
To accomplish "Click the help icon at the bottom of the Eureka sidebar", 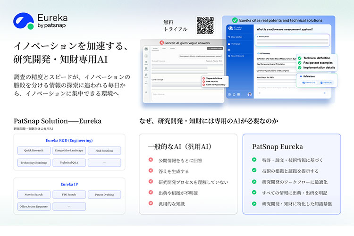I will point(229,94).
